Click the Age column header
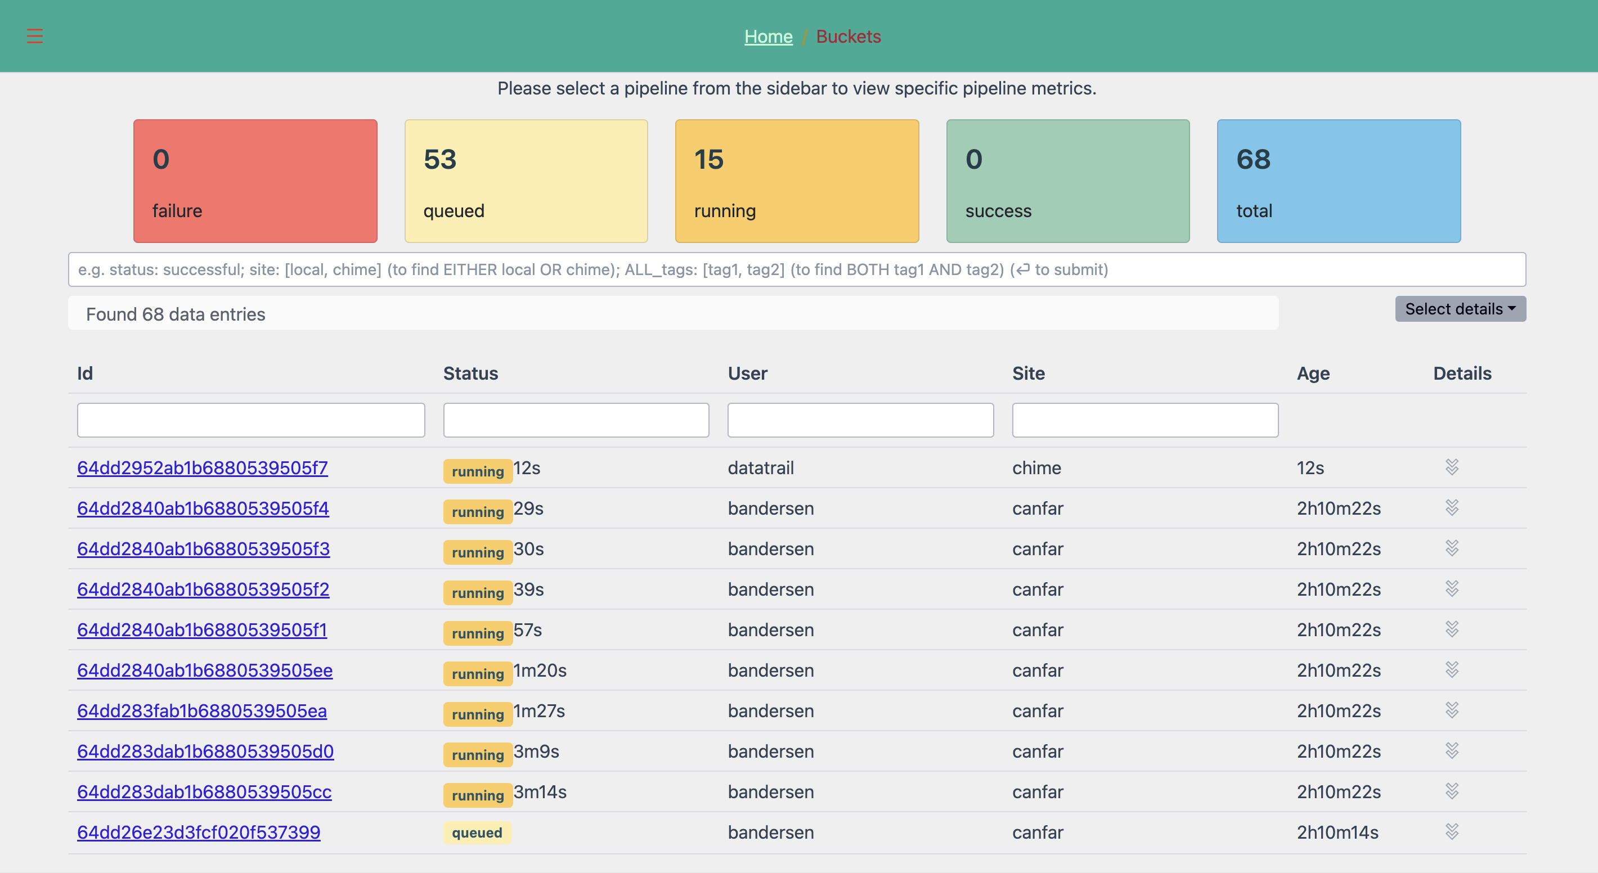 [x=1313, y=373]
